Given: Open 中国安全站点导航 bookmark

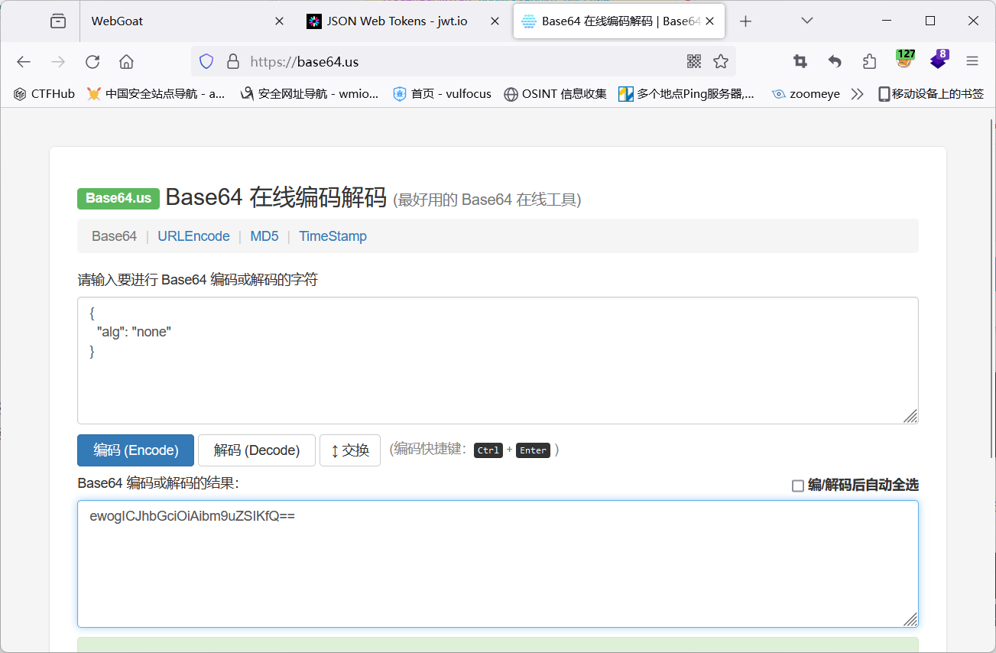Looking at the screenshot, I should [x=156, y=94].
